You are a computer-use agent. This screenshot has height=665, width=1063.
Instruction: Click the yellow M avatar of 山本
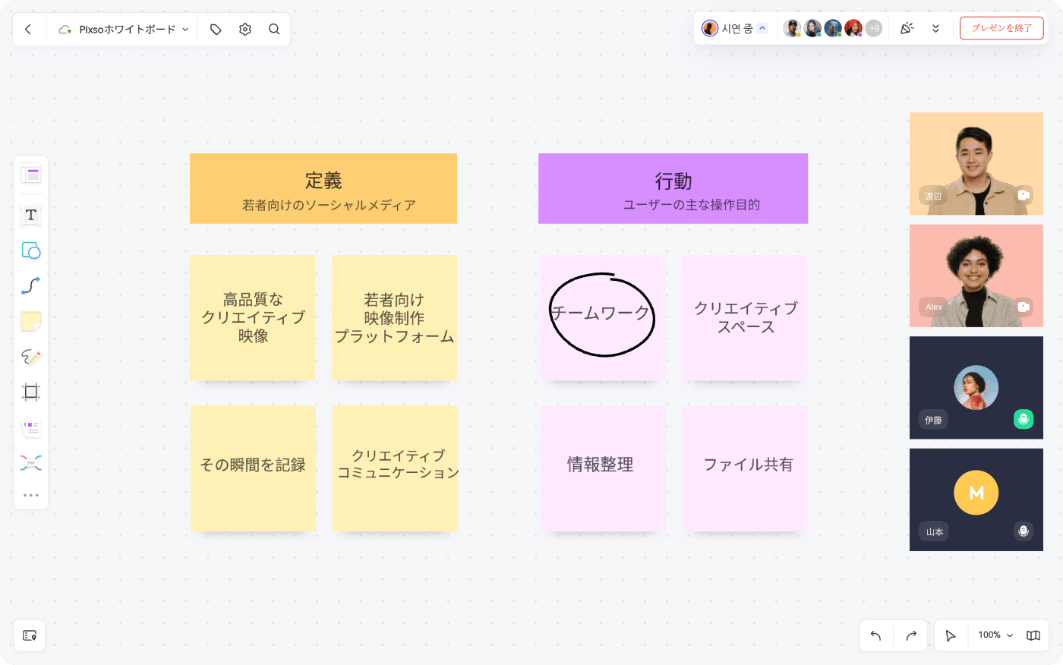click(x=976, y=493)
